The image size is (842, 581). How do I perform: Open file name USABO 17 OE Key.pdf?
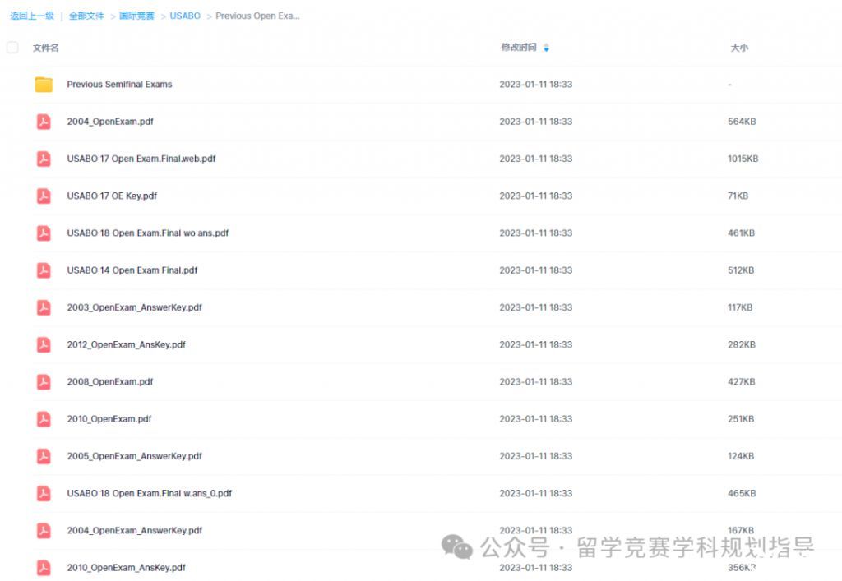tap(112, 196)
